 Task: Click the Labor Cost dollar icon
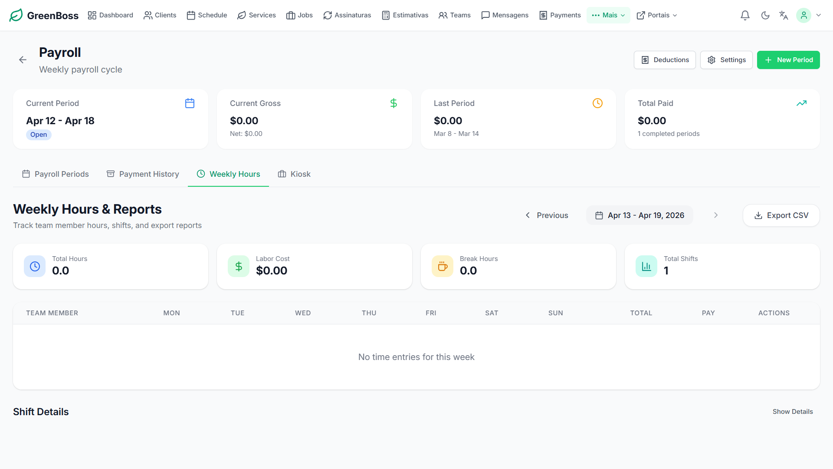pyautogui.click(x=239, y=266)
